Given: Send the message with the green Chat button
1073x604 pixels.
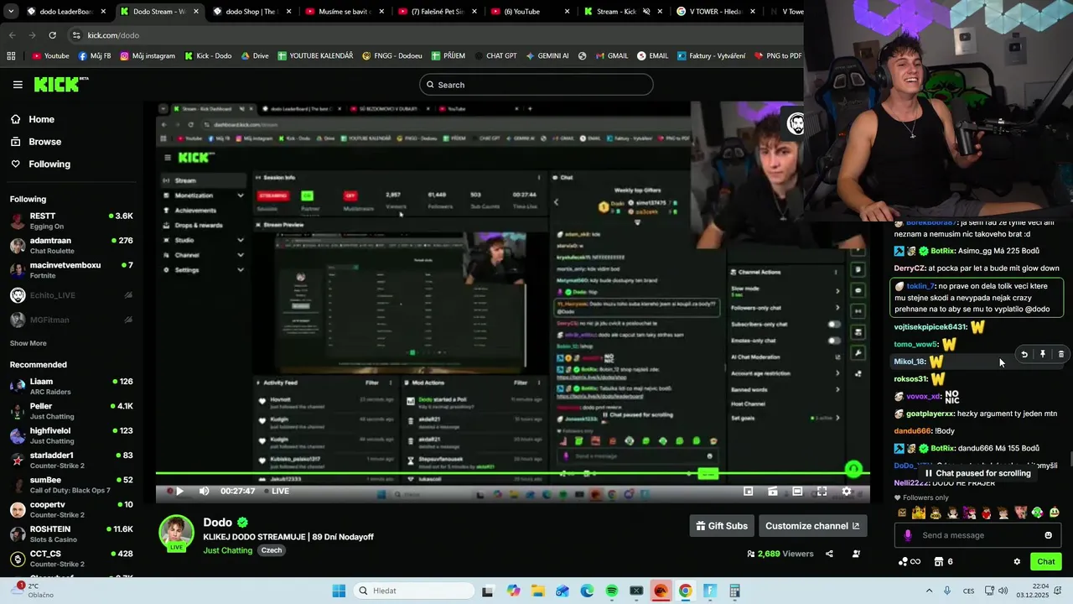Looking at the screenshot, I should tap(1046, 561).
